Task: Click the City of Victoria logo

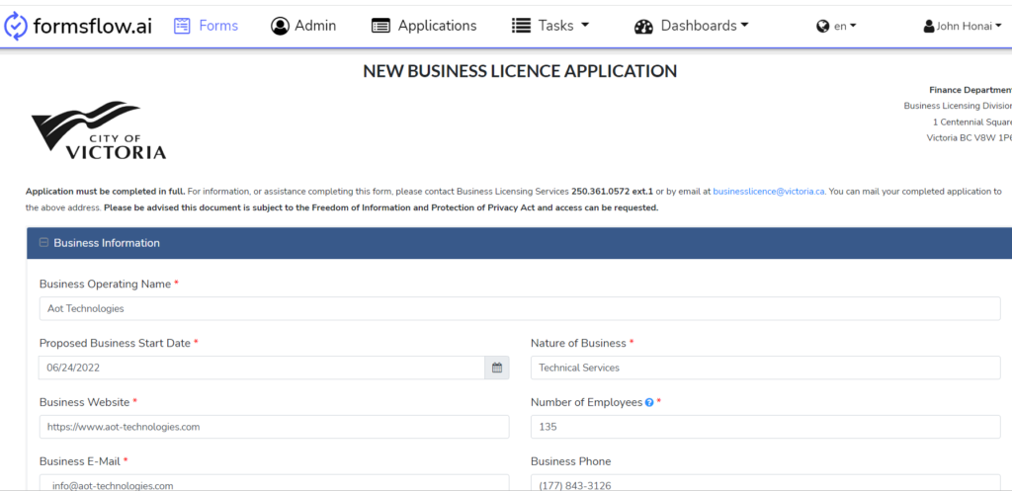Action: 99,130
